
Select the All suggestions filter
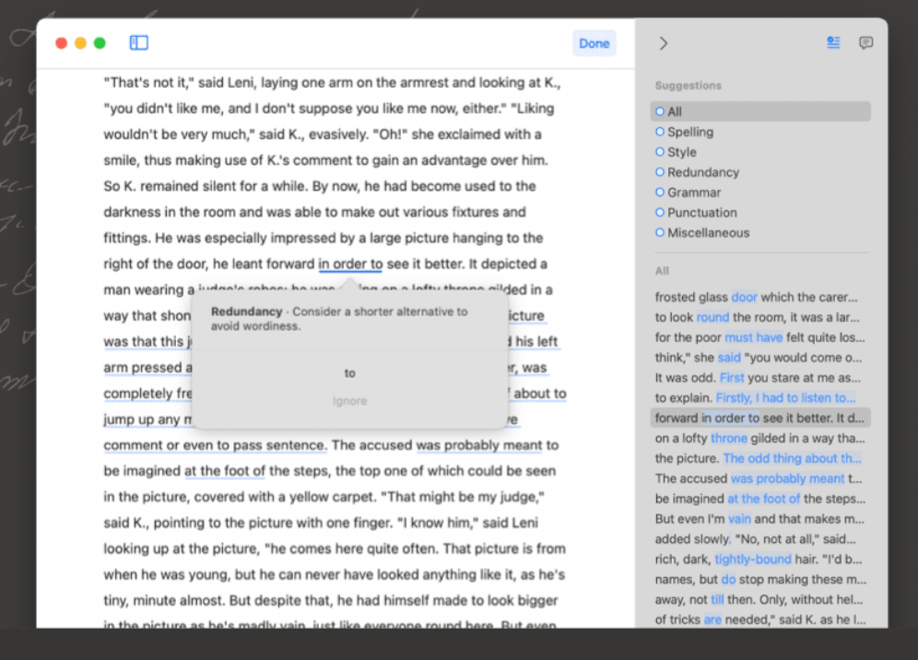point(759,112)
